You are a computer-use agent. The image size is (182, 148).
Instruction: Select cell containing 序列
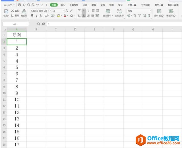pos(17,35)
